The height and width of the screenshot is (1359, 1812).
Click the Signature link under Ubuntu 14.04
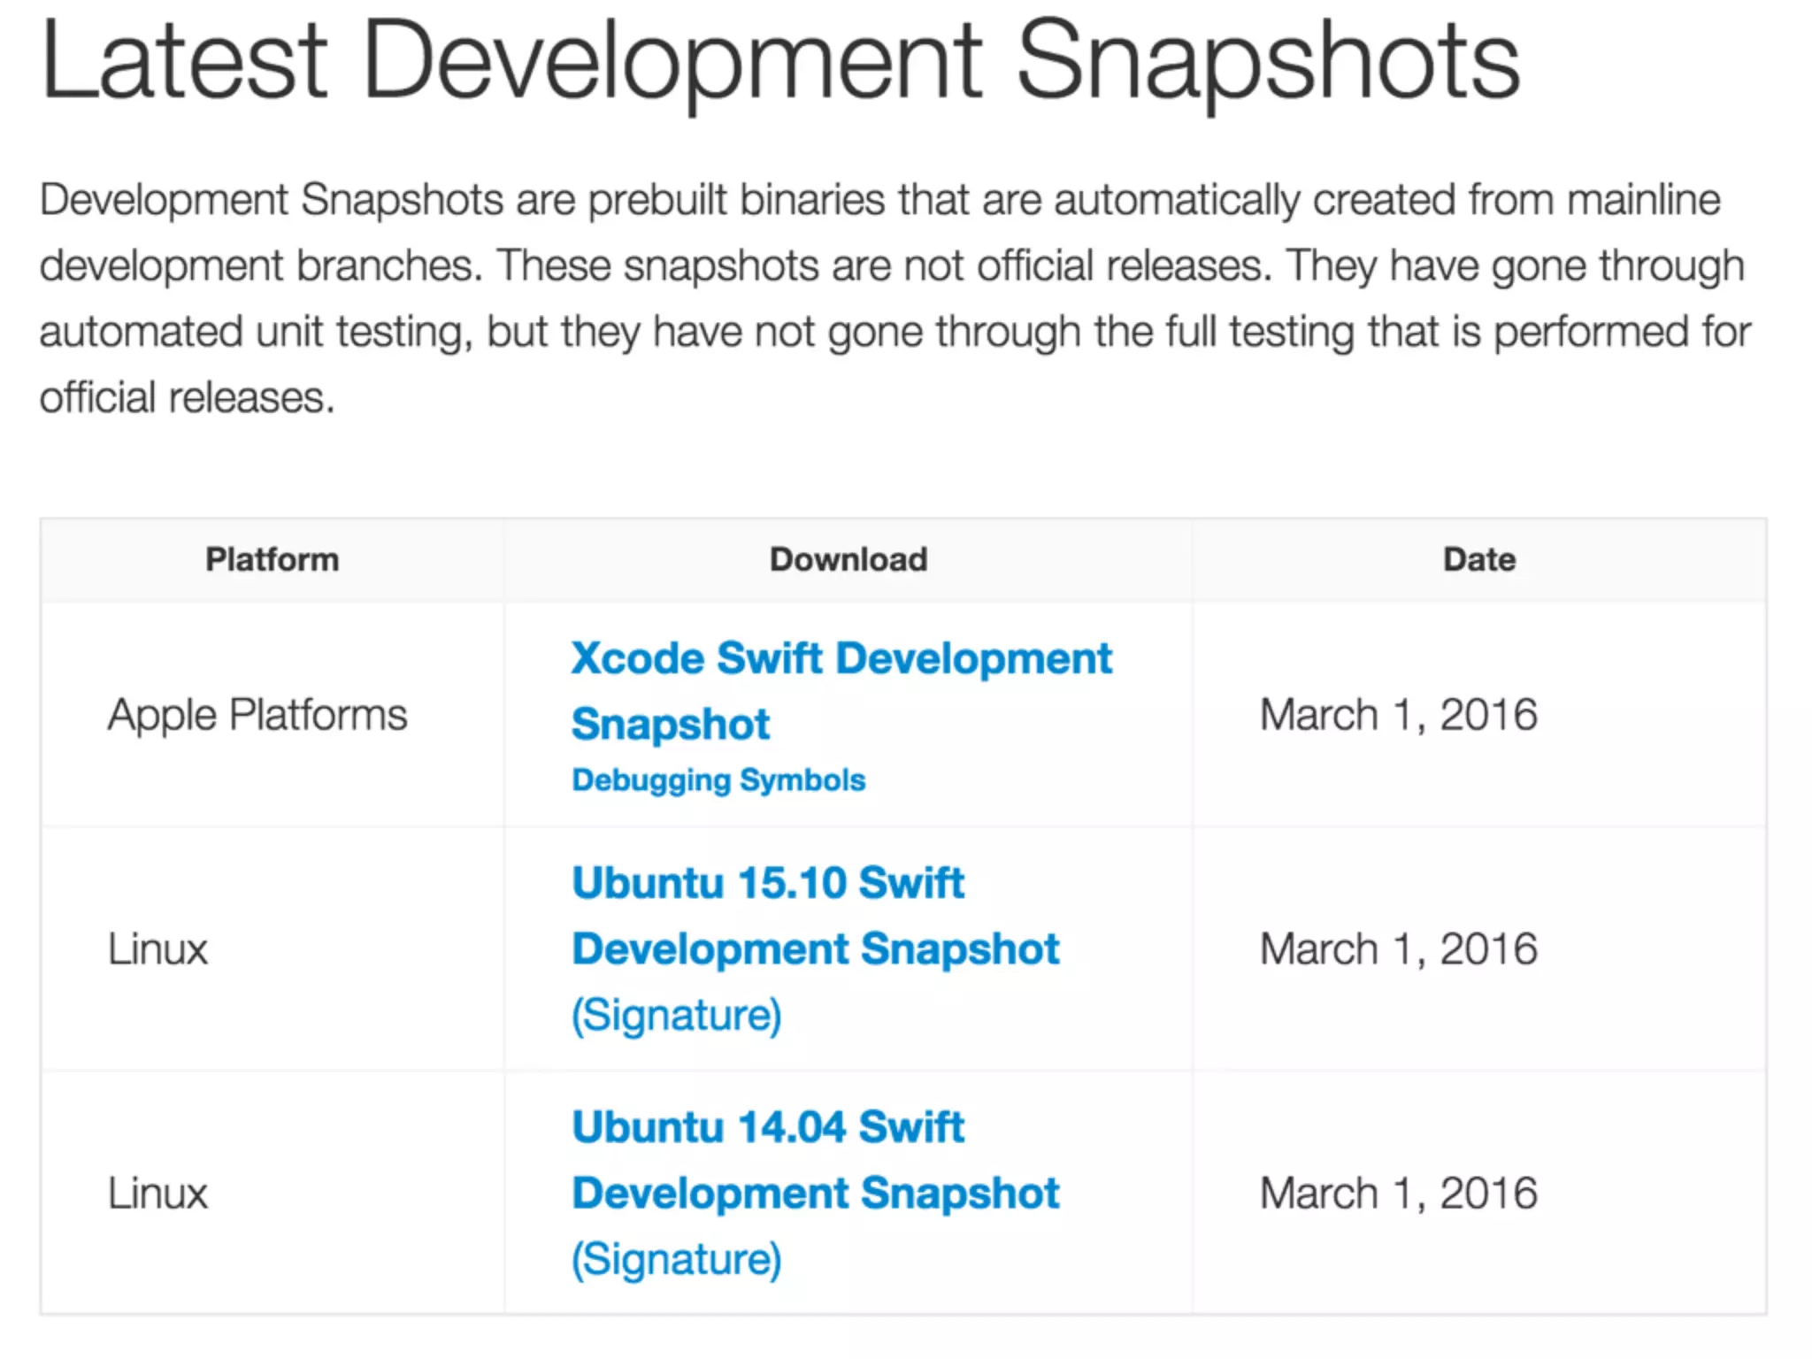[677, 1259]
